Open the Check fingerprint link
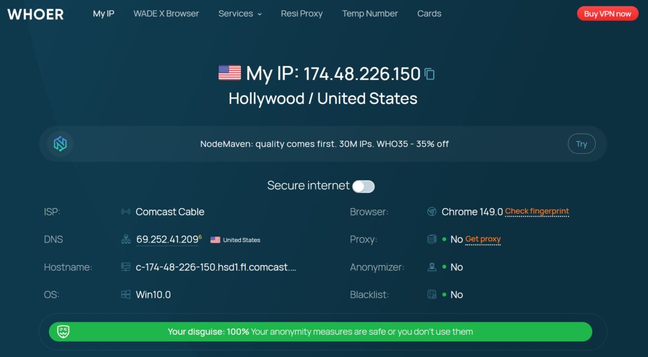The width and height of the screenshot is (648, 357). point(537,211)
